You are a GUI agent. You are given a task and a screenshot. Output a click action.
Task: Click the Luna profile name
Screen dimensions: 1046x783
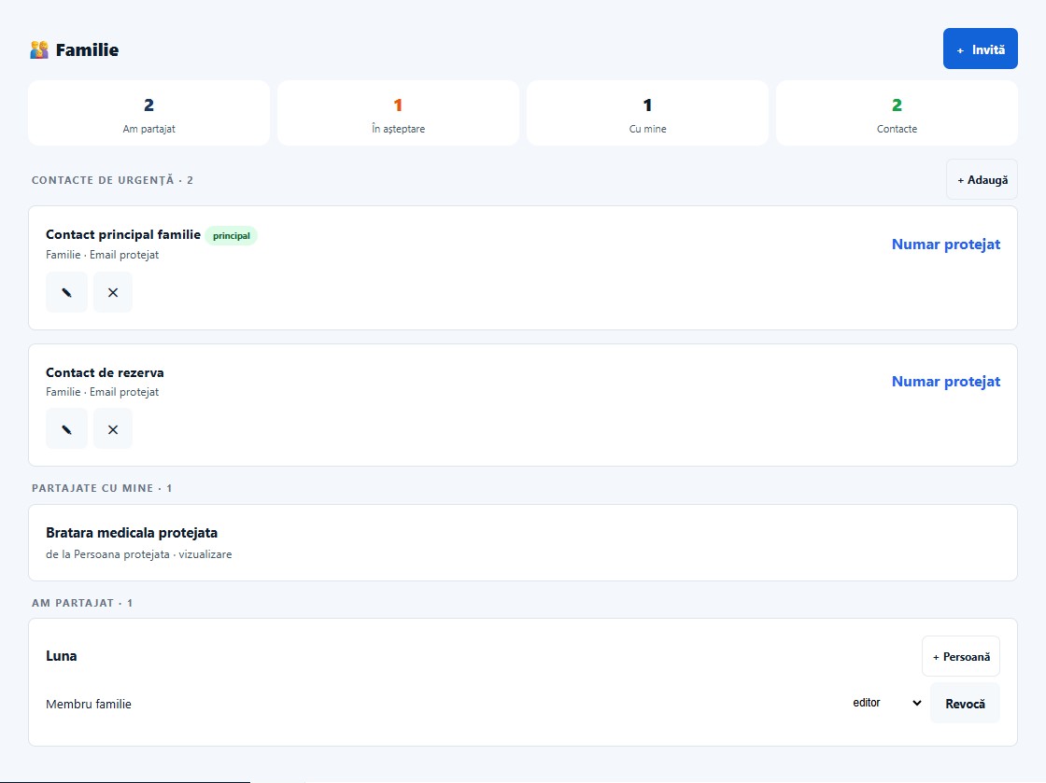[62, 656]
